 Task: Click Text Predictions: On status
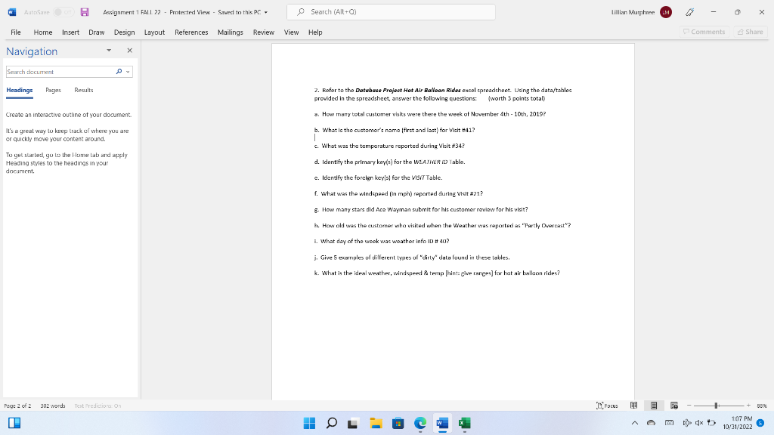point(98,406)
